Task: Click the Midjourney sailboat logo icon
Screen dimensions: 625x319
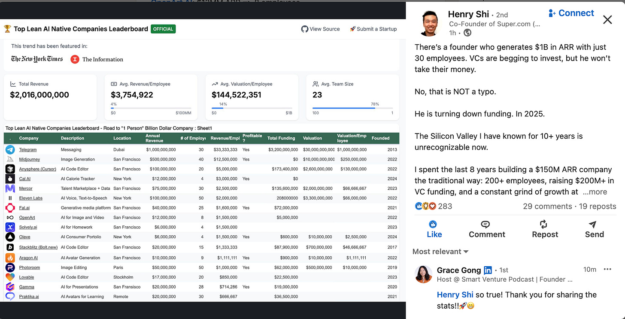Action: [10, 159]
